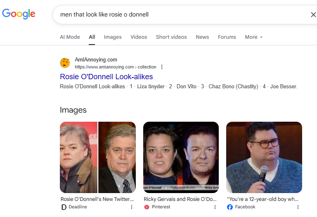Open the Images tab

(x=113, y=37)
